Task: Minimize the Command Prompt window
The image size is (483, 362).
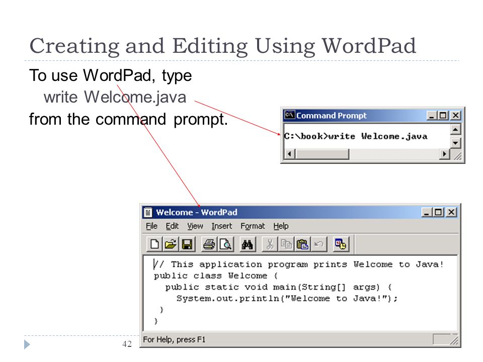Action: pos(432,116)
